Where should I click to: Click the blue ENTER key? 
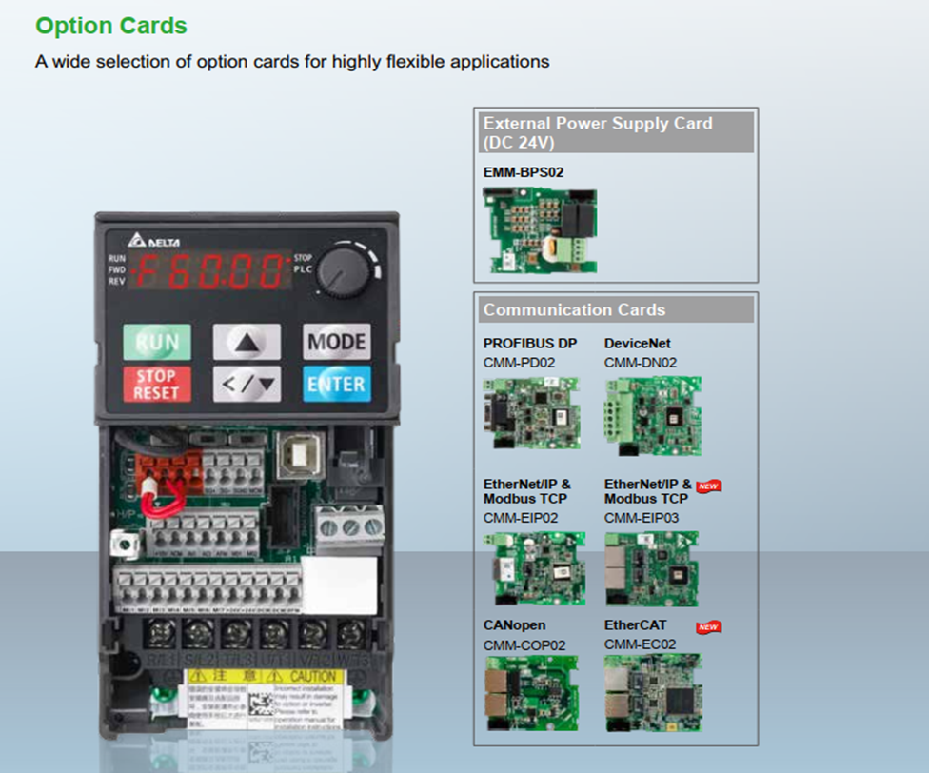337,385
